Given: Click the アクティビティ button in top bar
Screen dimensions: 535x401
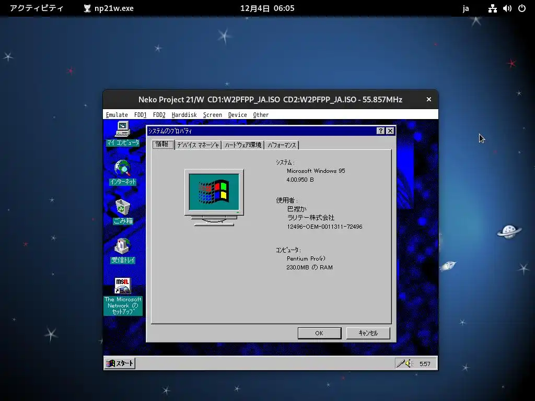Looking at the screenshot, I should (x=37, y=8).
